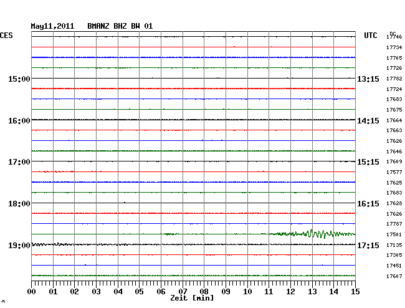Select the offset value 17607

[394, 276]
